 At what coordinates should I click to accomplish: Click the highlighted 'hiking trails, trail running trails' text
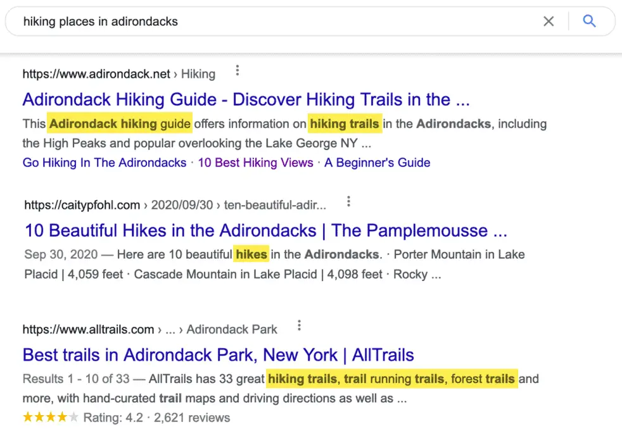391,378
